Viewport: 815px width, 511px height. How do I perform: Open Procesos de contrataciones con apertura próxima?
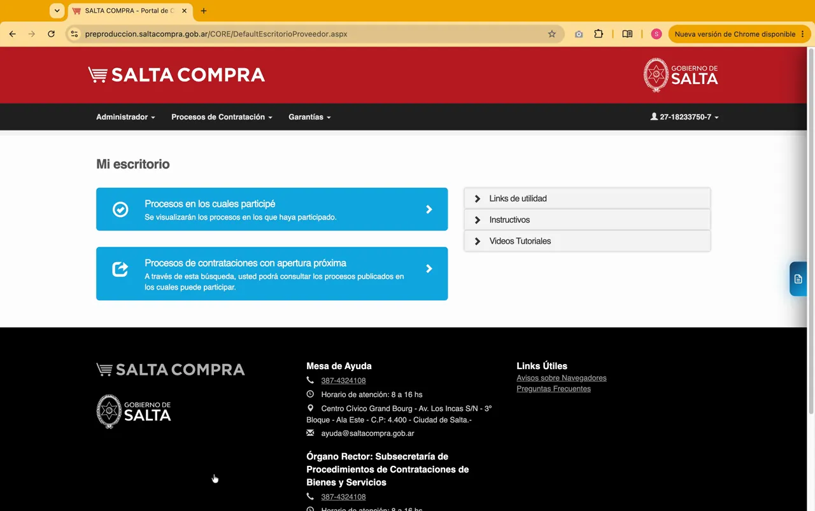pyautogui.click(x=272, y=274)
